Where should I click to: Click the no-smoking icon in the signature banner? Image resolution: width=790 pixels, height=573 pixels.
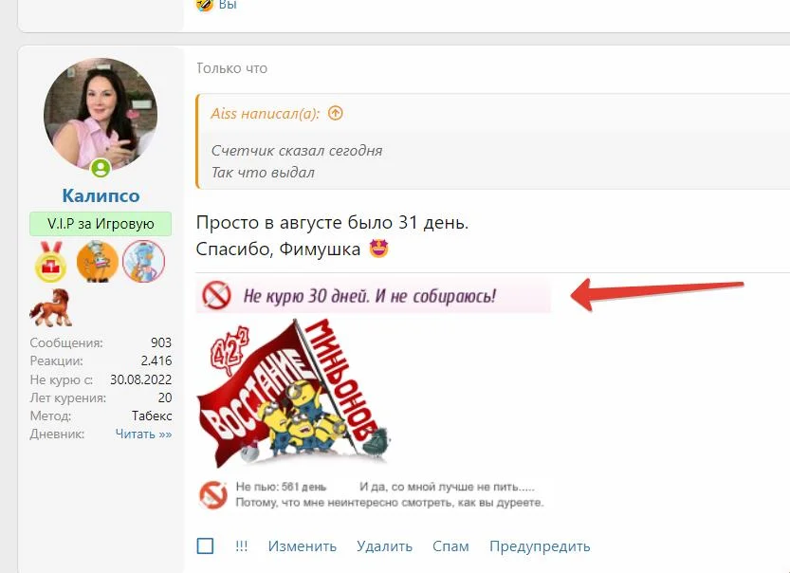pos(216,295)
